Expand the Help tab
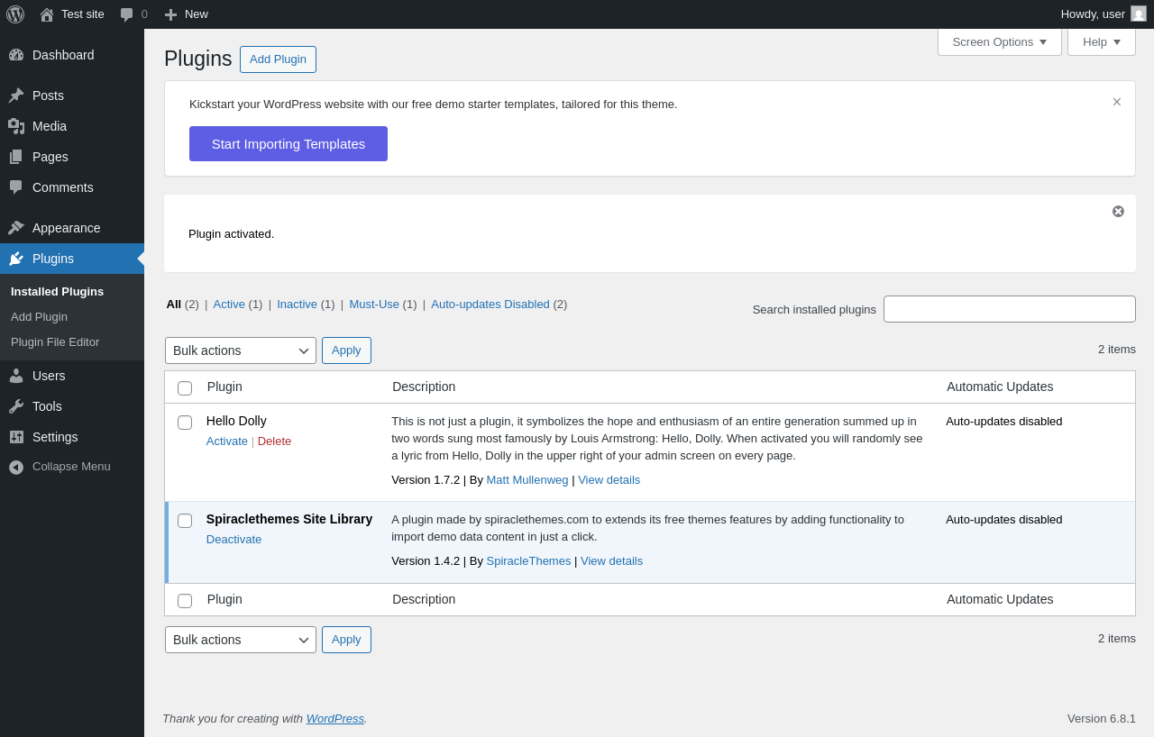 1101,41
